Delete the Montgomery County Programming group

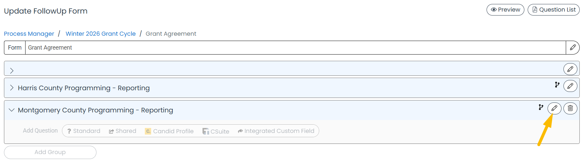coord(570,108)
